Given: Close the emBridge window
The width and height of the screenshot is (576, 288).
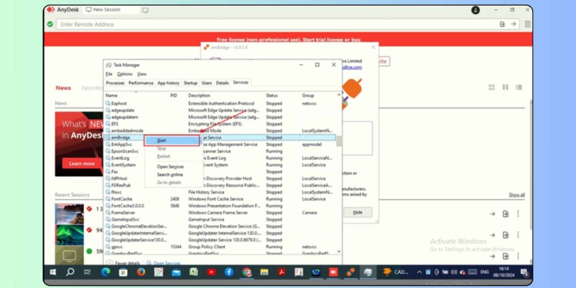Looking at the screenshot, I should (x=373, y=47).
